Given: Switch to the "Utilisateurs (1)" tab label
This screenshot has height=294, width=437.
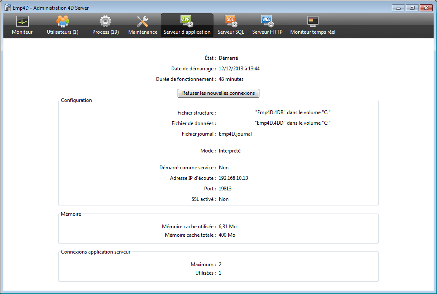Looking at the screenshot, I should pyautogui.click(x=62, y=32).
